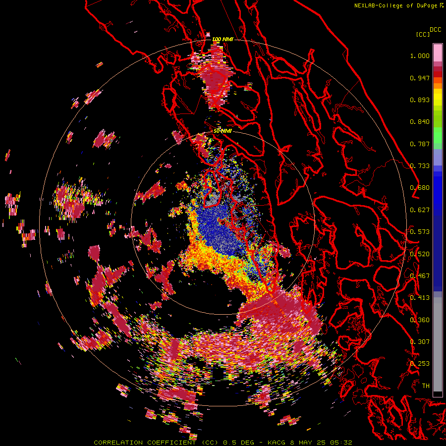
Task: Click the 0.733 scale value
Action: click(x=420, y=166)
